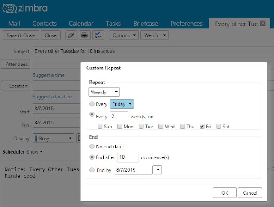274x207 pixels.
Task: Click the Subject input field
Action: (x=153, y=51)
